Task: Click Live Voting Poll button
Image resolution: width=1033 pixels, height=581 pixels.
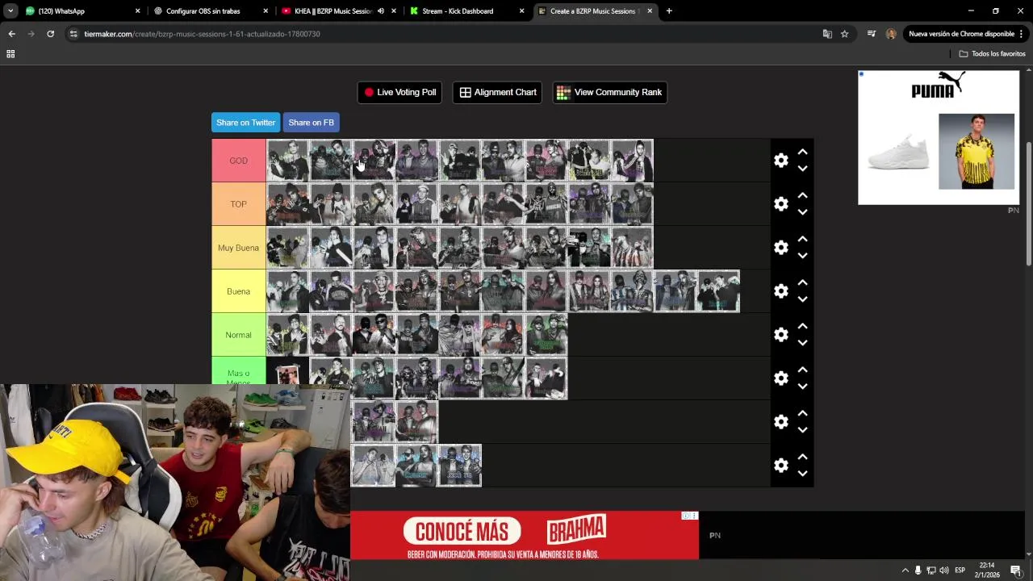Action: tap(399, 92)
